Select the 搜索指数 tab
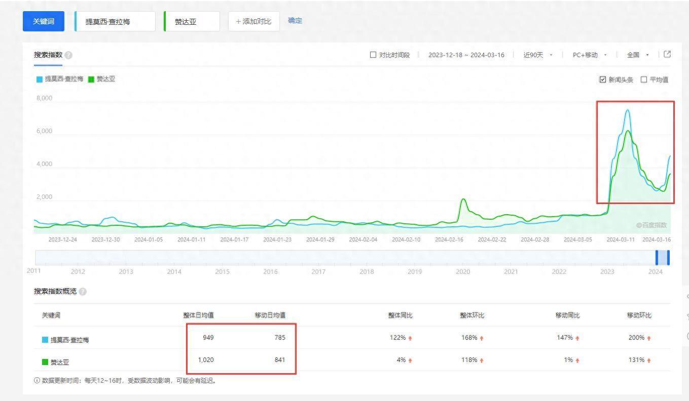 point(48,55)
